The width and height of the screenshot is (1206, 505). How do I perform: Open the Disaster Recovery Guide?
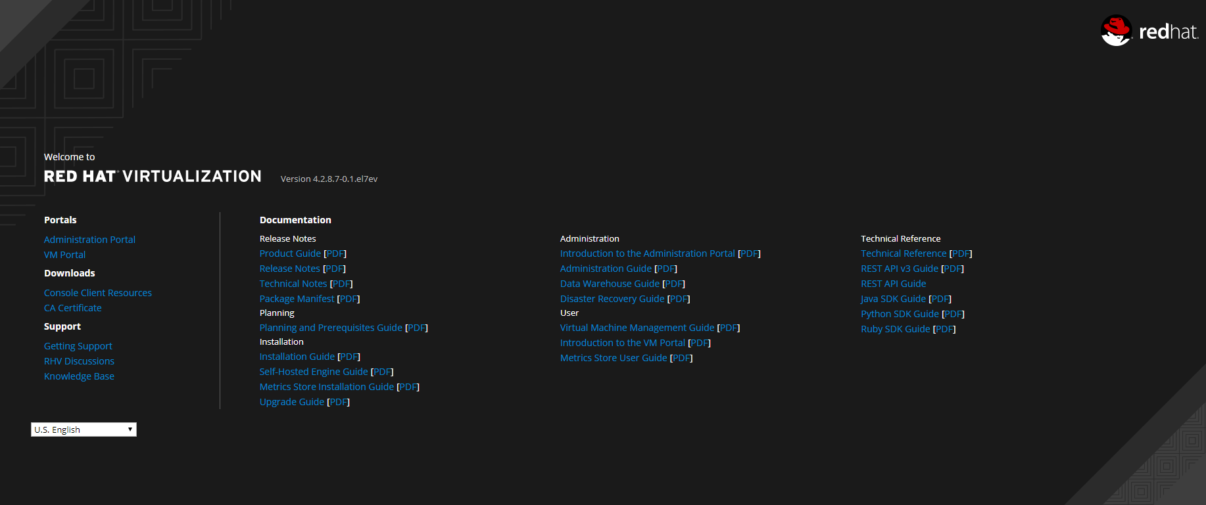pos(612,299)
